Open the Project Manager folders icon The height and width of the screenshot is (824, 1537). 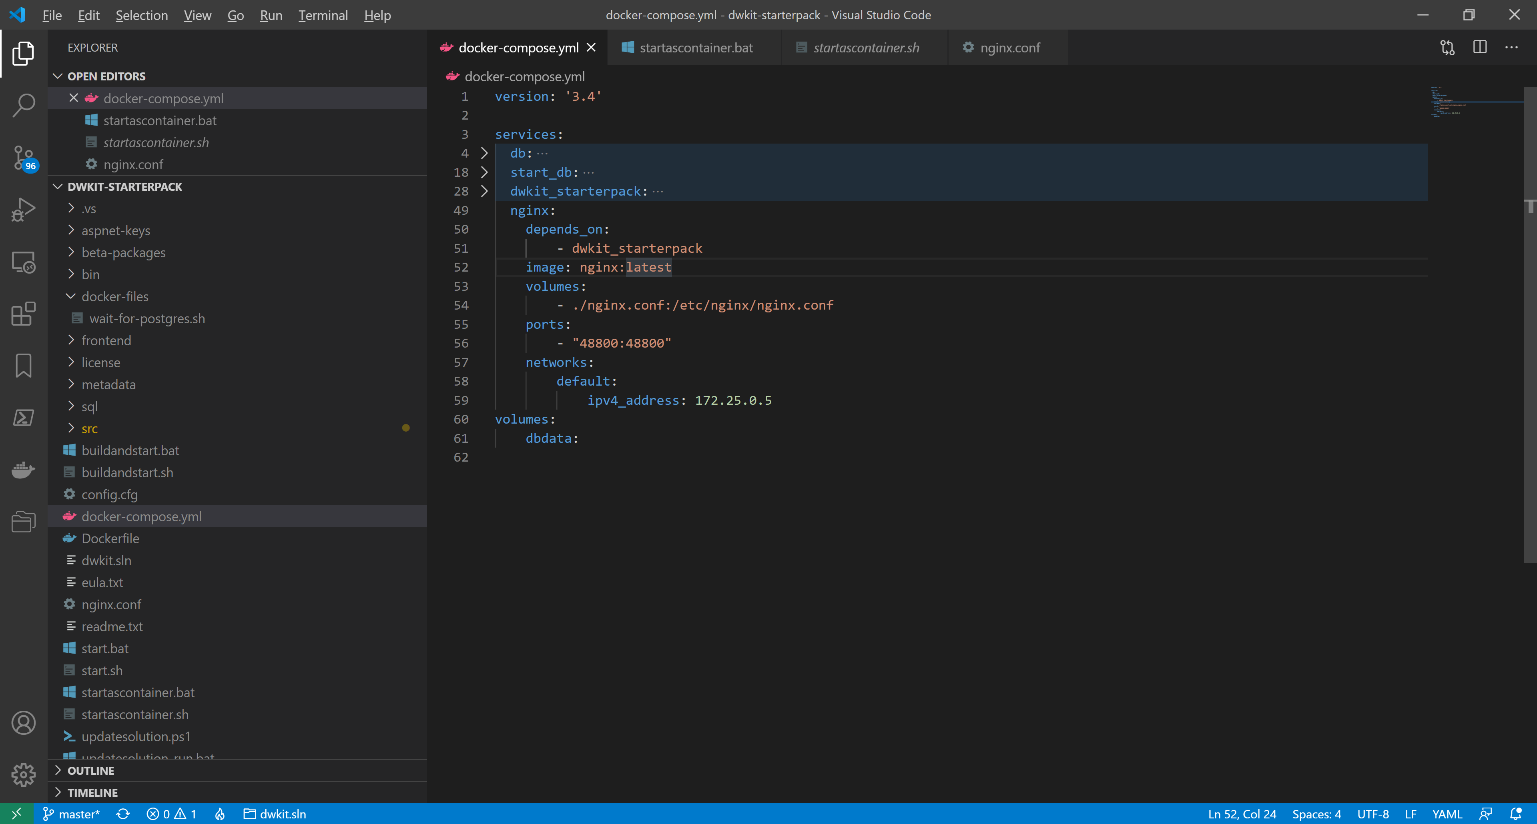click(23, 522)
